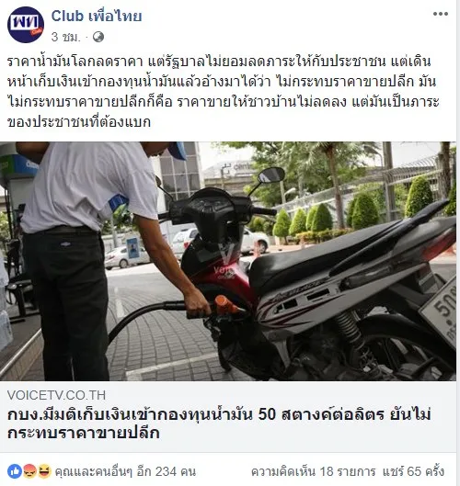The width and height of the screenshot is (460, 486).
Task: Click the Voice TV watermark on the photo
Action: pyautogui.click(x=225, y=261)
